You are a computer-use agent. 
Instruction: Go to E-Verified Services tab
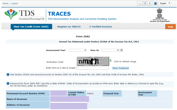pyautogui.click(x=100, y=27)
